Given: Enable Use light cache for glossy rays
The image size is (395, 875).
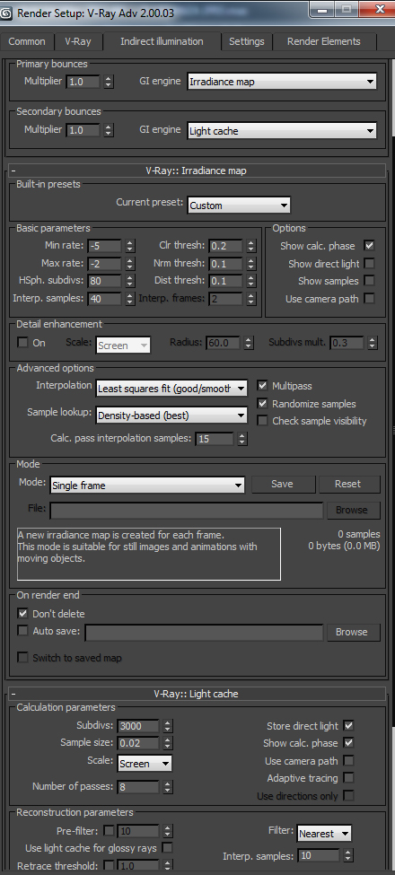Looking at the screenshot, I should [x=167, y=848].
